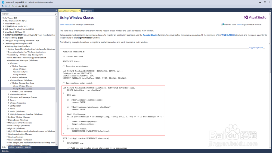
Task: Click Copy to Clipboard link
Action: click(x=256, y=48)
